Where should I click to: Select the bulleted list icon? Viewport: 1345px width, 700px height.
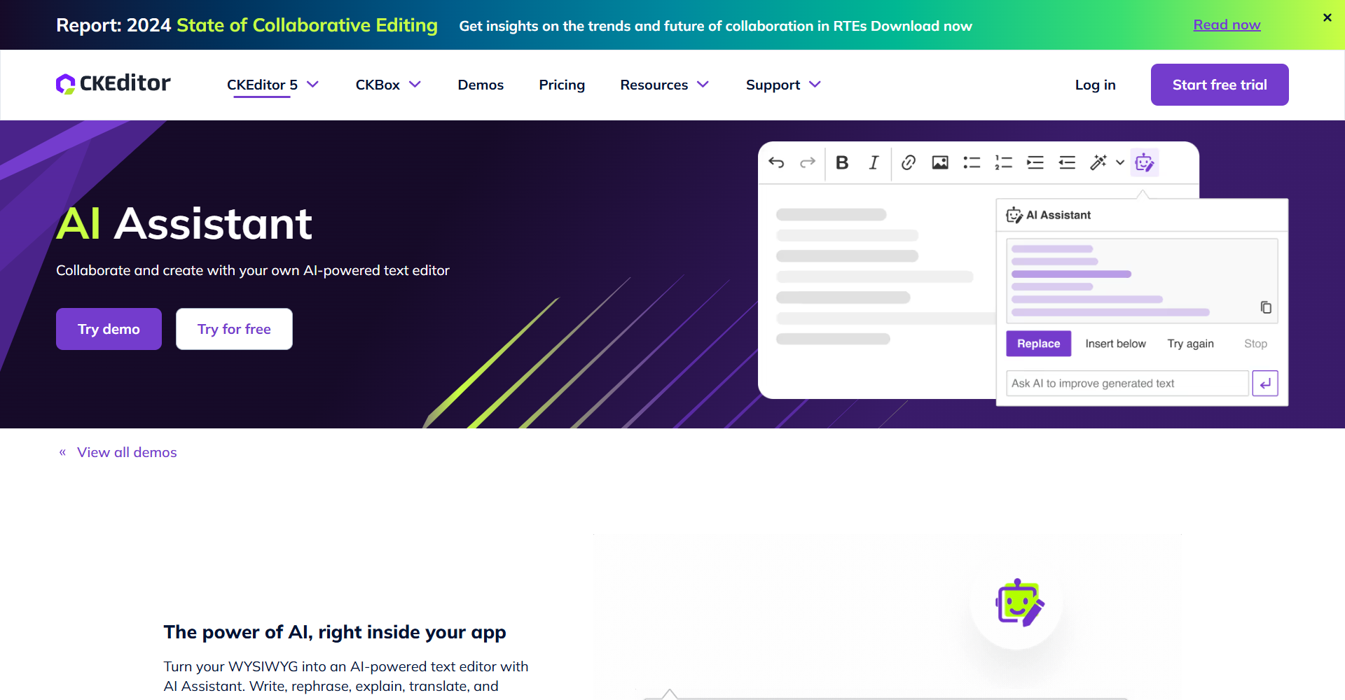click(x=972, y=162)
